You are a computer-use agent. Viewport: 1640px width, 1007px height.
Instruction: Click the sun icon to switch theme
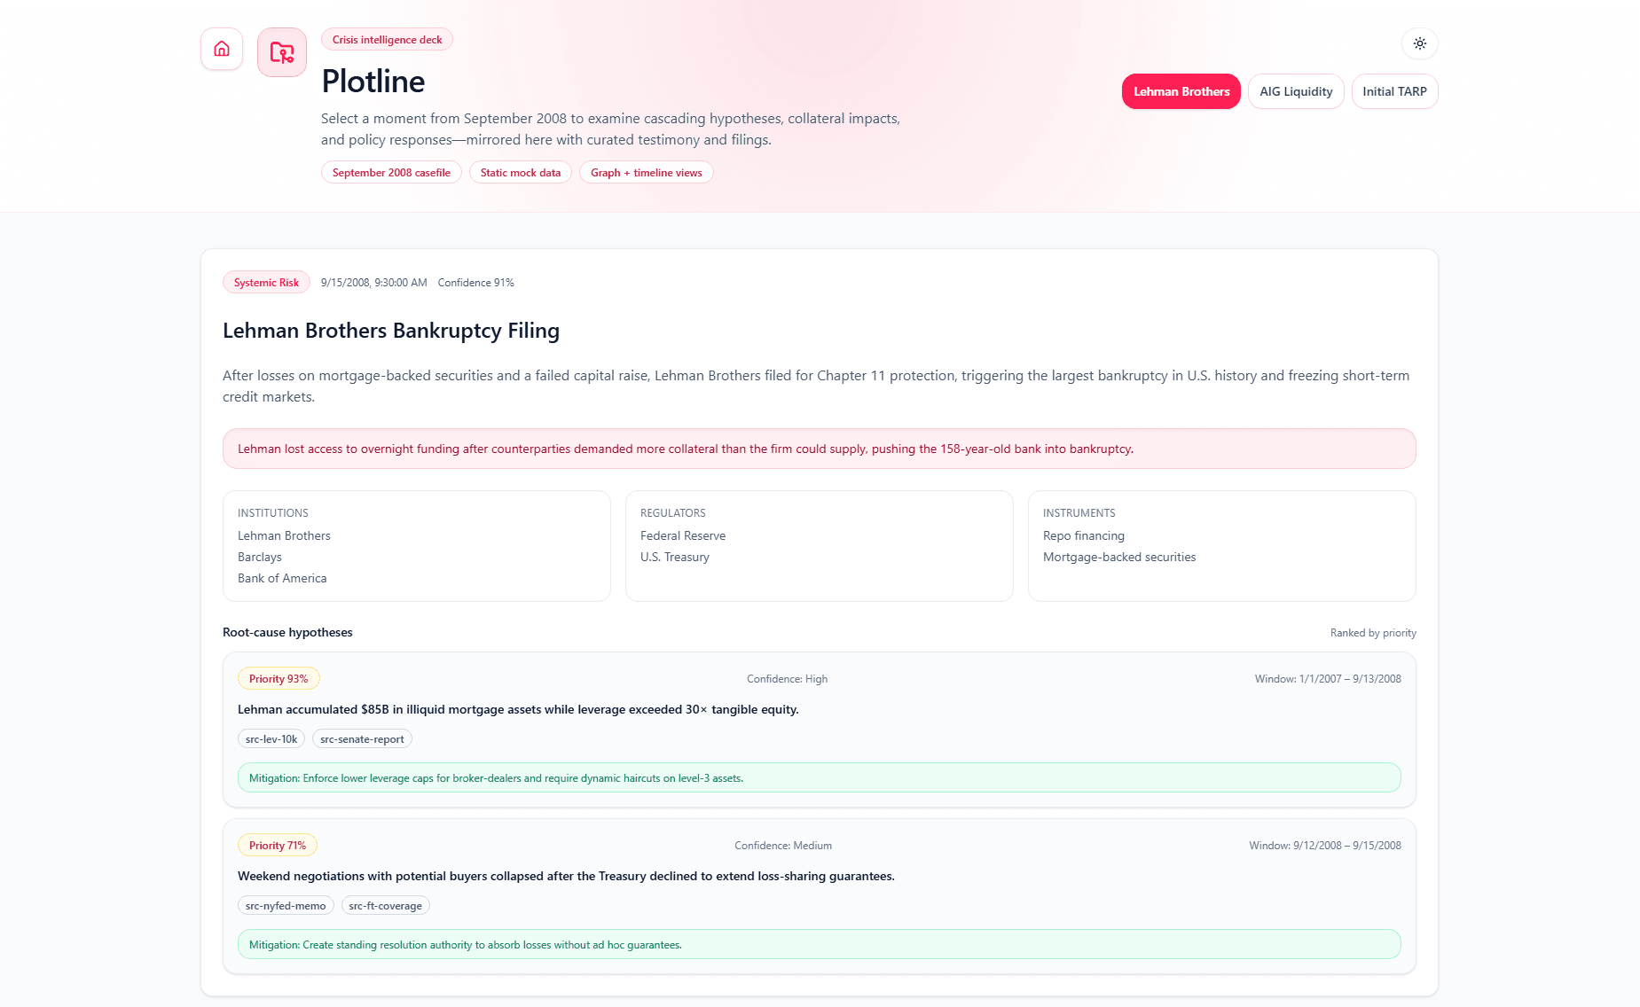[x=1419, y=43]
